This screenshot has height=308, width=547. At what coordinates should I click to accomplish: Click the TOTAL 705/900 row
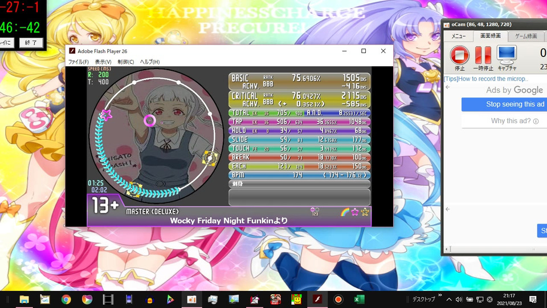pos(299,113)
